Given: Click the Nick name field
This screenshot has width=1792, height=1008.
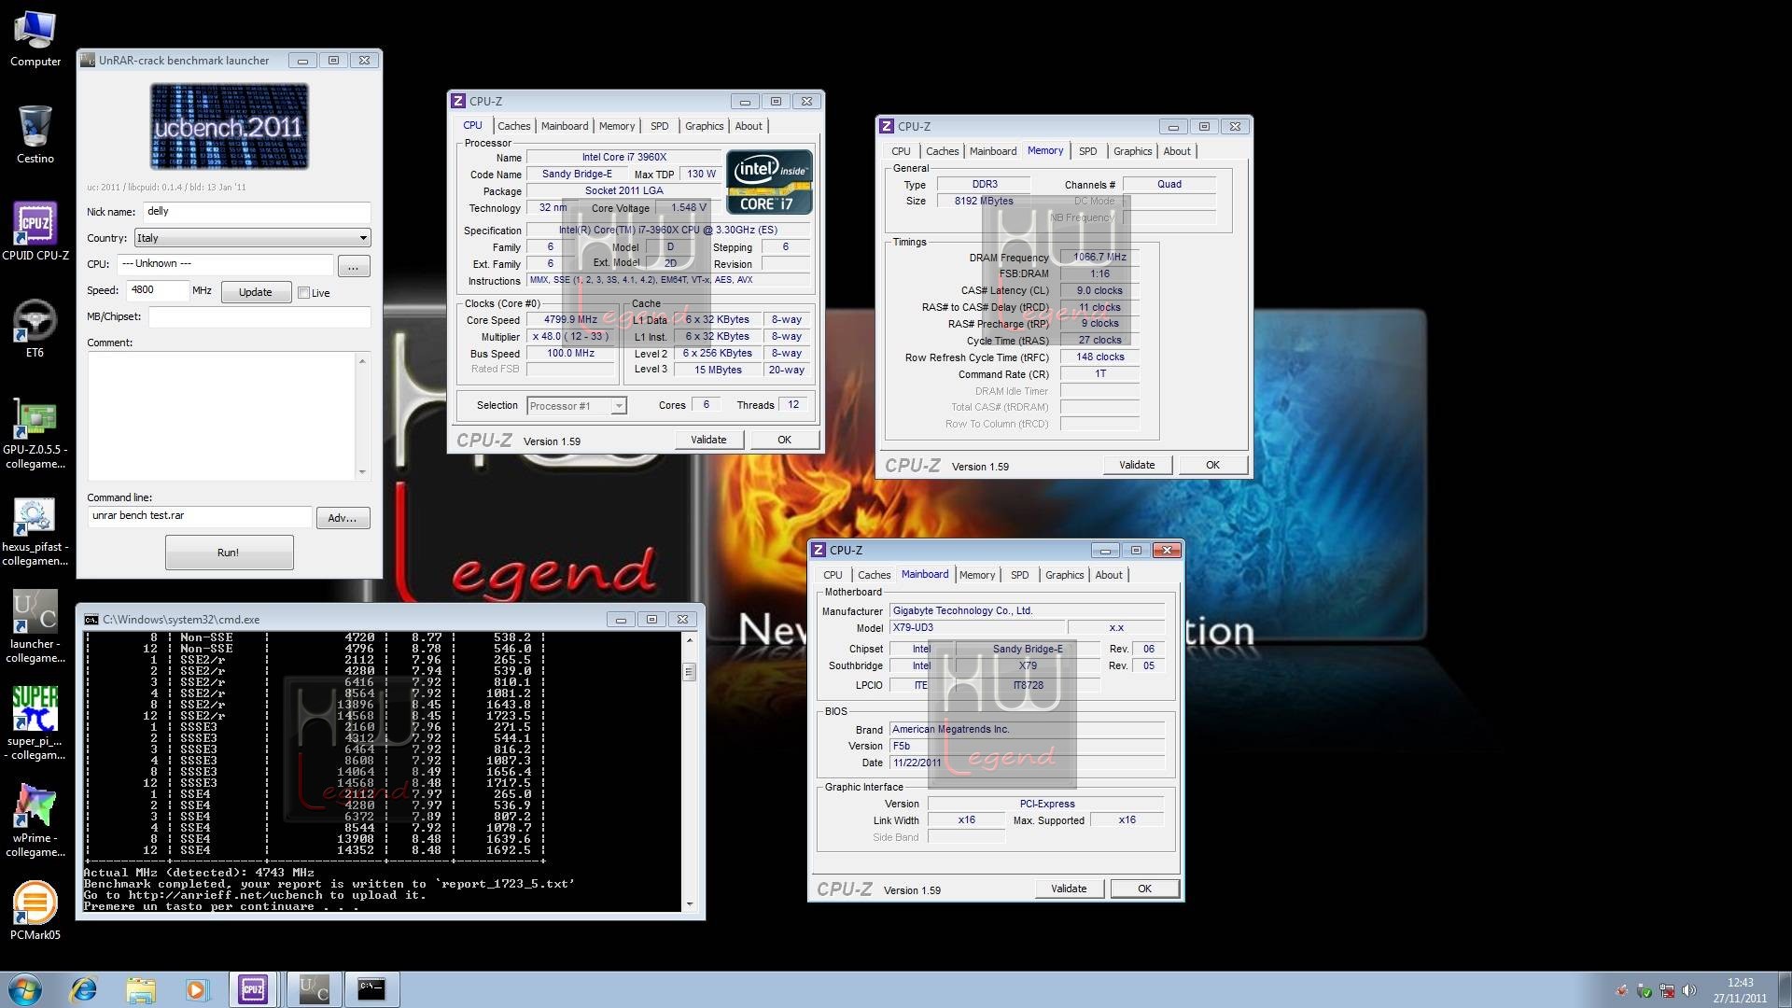Looking at the screenshot, I should pos(257,212).
